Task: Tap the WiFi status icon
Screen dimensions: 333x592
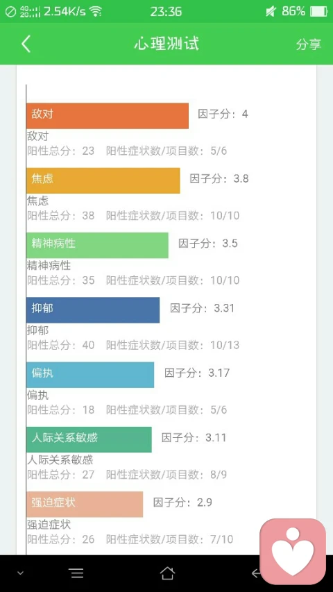Action: pyautogui.click(x=96, y=11)
